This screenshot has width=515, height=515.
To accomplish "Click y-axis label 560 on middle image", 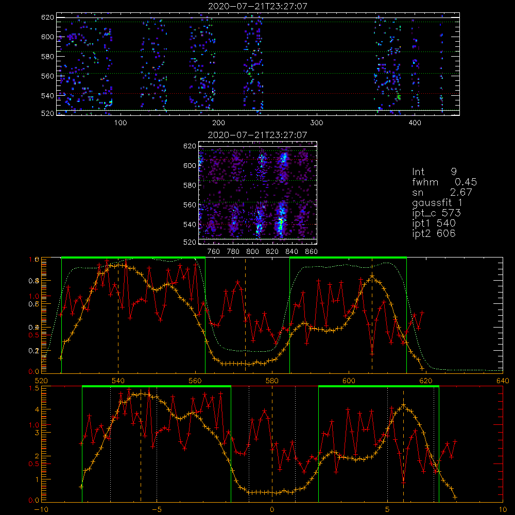I will pyautogui.click(x=190, y=205).
